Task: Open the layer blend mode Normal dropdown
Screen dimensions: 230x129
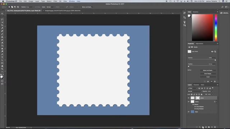Action: point(195,91)
